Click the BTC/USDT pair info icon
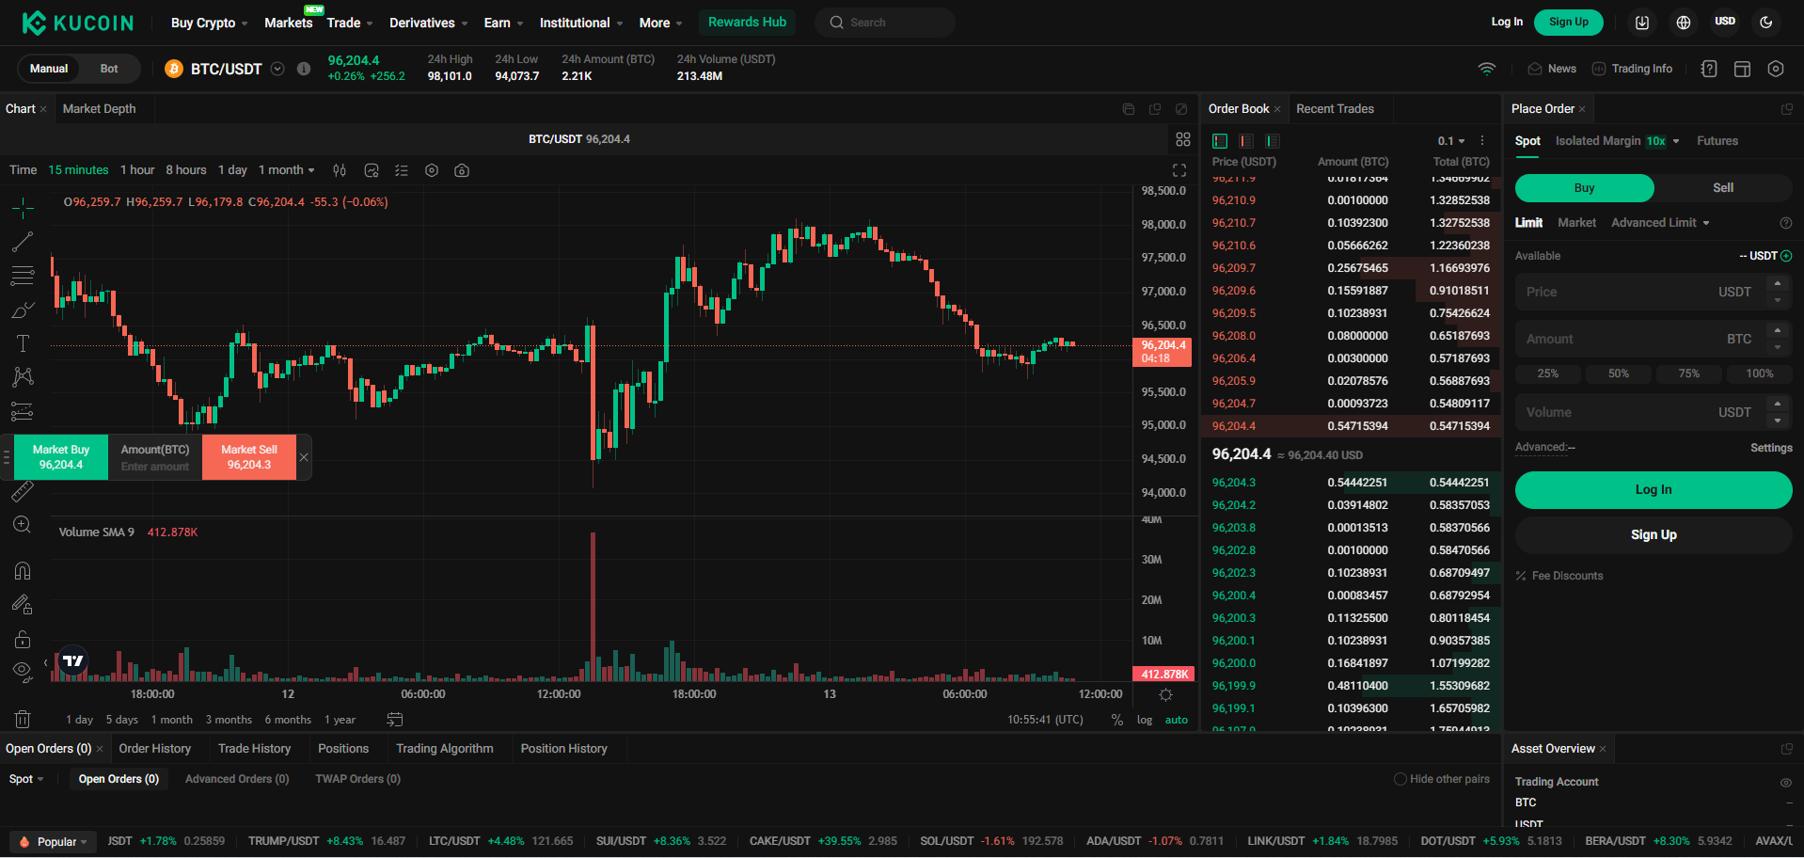Image resolution: width=1804 pixels, height=858 pixels. click(x=304, y=69)
